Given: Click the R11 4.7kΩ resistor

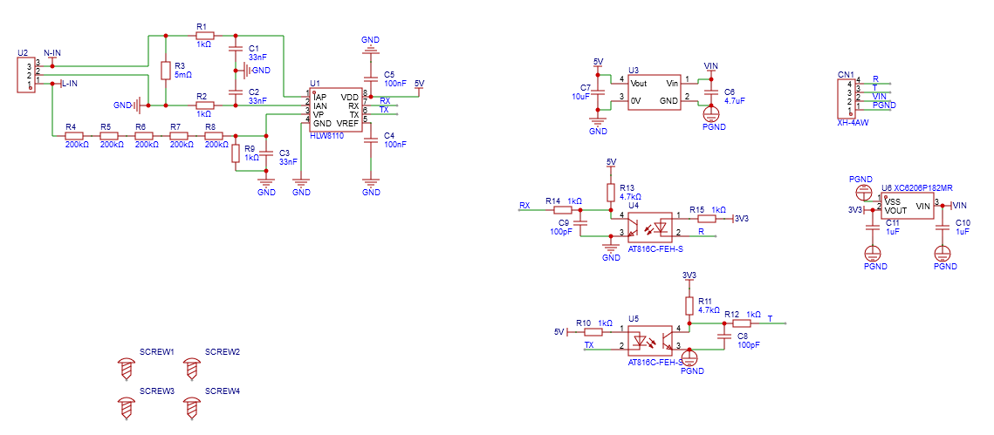Looking at the screenshot, I should [689, 305].
